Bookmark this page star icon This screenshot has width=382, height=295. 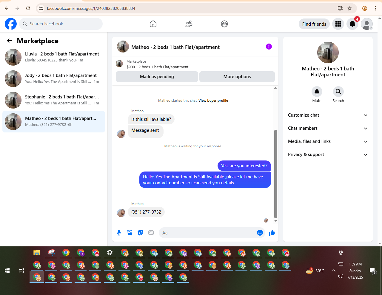click(x=350, y=8)
